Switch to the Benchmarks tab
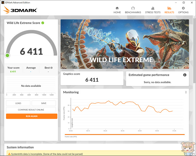The image size is (196, 156). pyautogui.click(x=133, y=10)
